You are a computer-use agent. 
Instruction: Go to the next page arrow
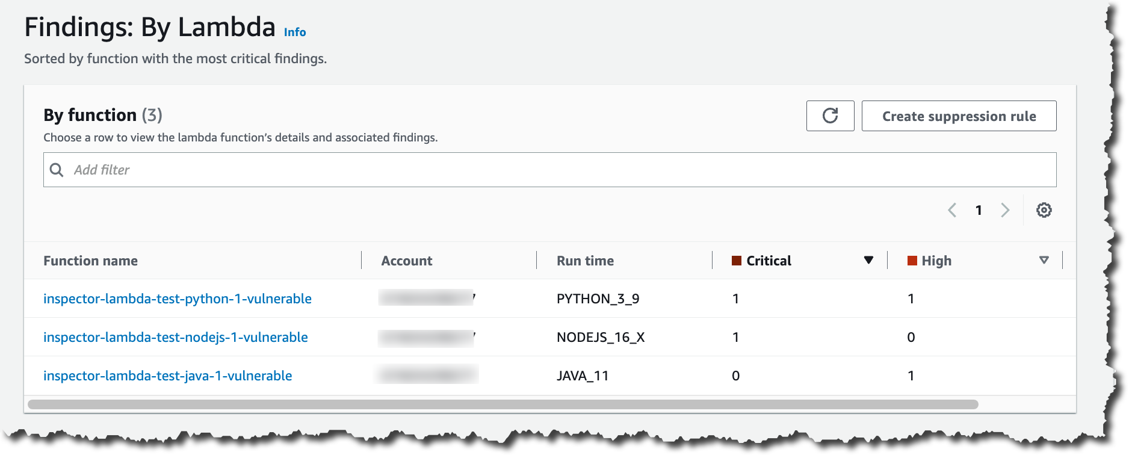pos(1005,210)
